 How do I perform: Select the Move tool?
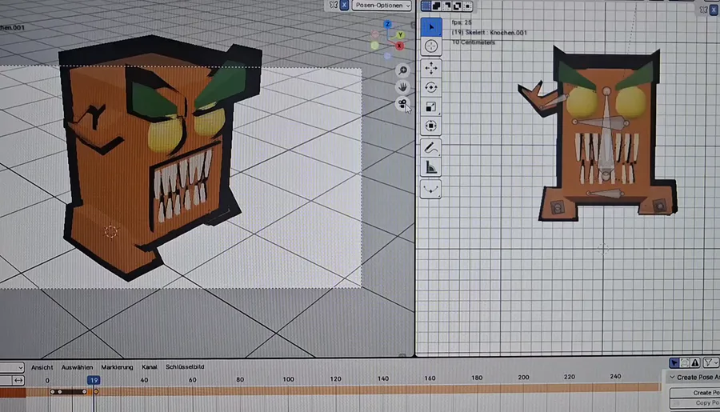tap(430, 69)
